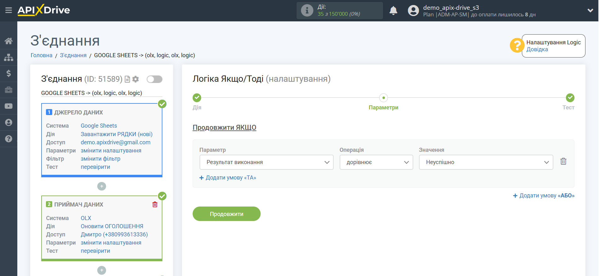Open billing dollar icon in sidebar
Screen dimensions: 599x276
pos(8,74)
